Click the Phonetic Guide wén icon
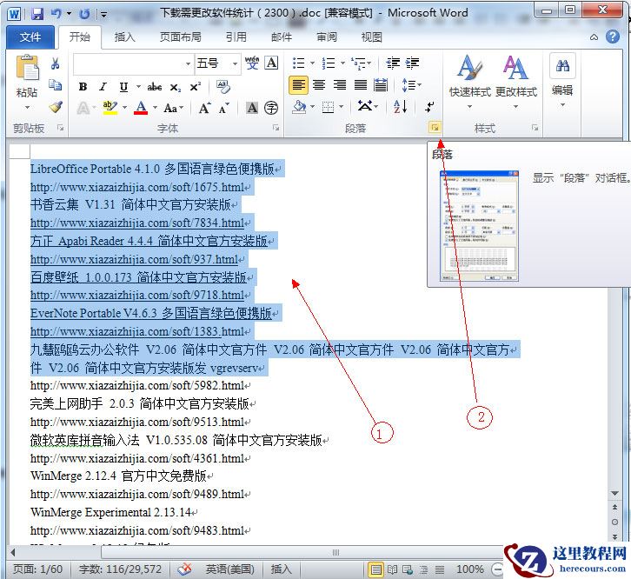The image size is (631, 579). (x=252, y=63)
